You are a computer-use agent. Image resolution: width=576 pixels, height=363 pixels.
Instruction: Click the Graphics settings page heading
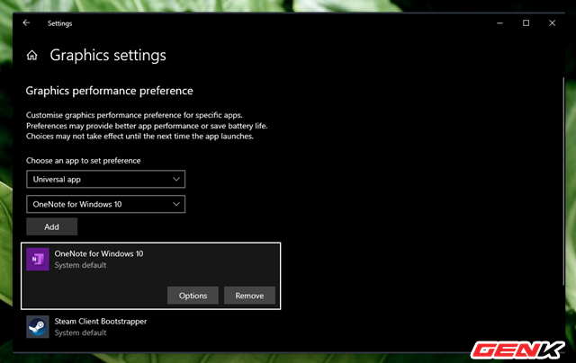108,56
